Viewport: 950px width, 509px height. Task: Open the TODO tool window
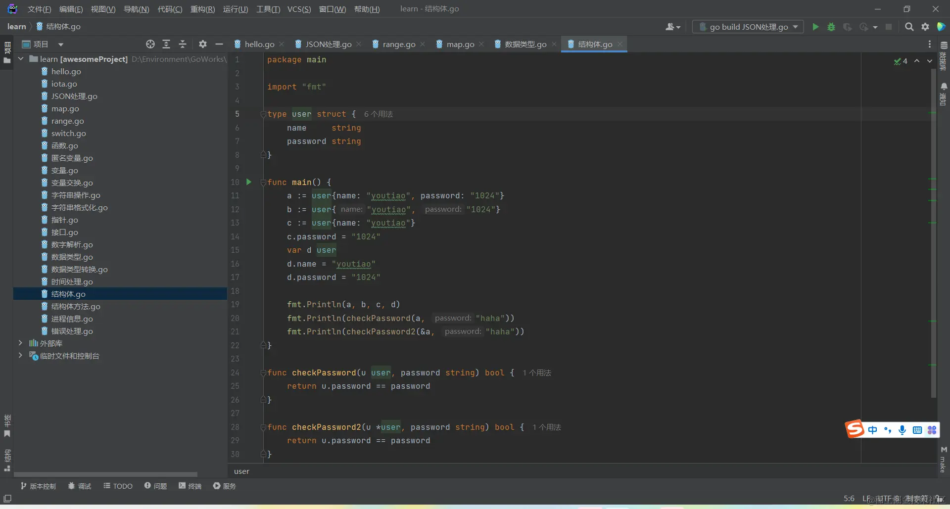click(x=118, y=486)
